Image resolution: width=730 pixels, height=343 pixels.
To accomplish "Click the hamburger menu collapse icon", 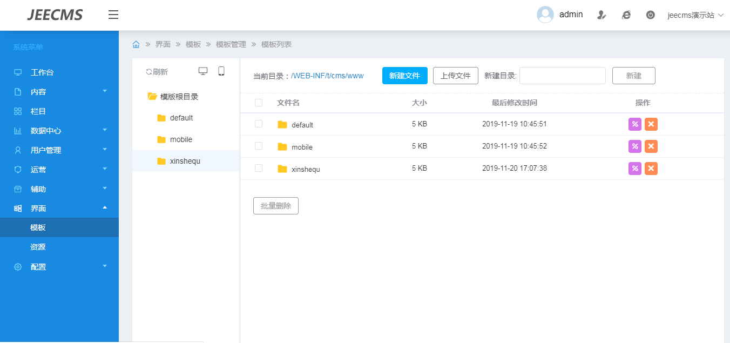I will point(113,15).
